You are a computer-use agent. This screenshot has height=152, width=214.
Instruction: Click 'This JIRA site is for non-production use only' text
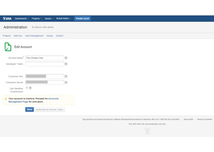click(x=147, y=124)
